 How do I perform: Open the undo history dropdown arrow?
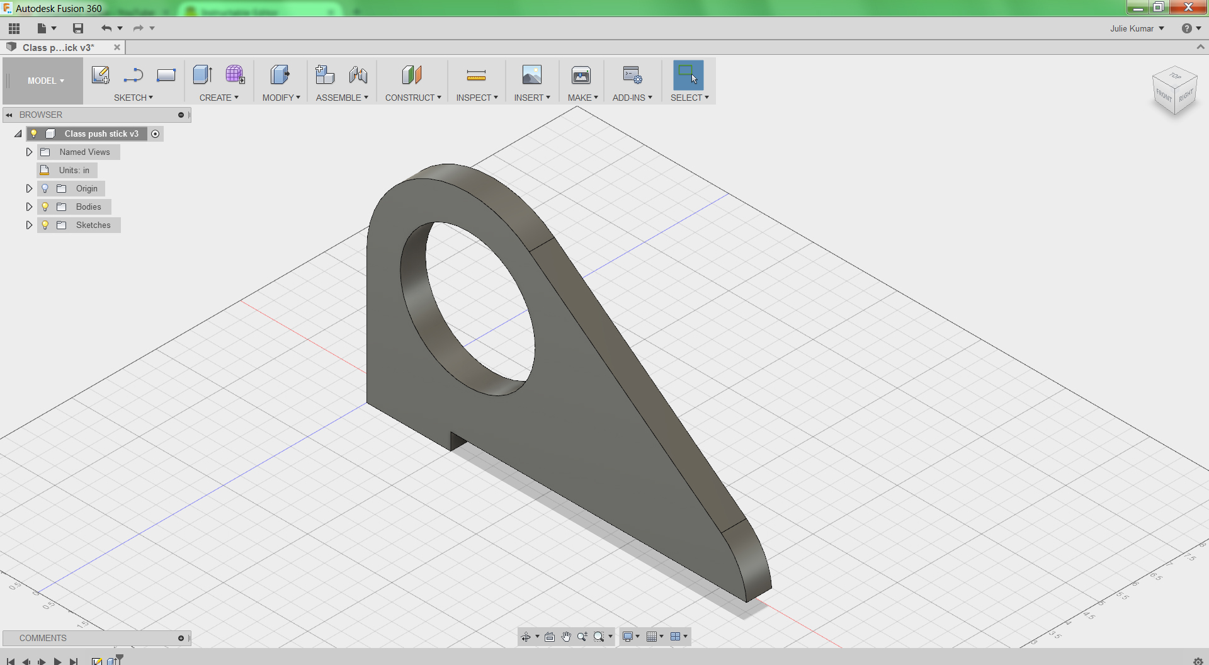click(120, 28)
